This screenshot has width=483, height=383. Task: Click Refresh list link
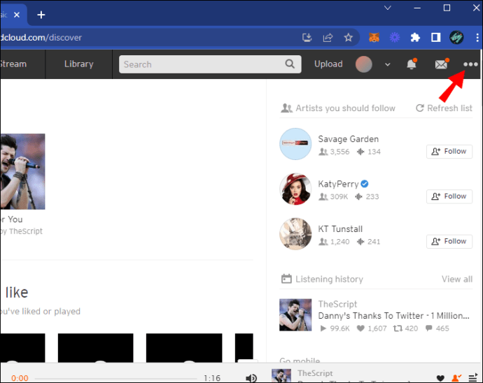coord(444,108)
